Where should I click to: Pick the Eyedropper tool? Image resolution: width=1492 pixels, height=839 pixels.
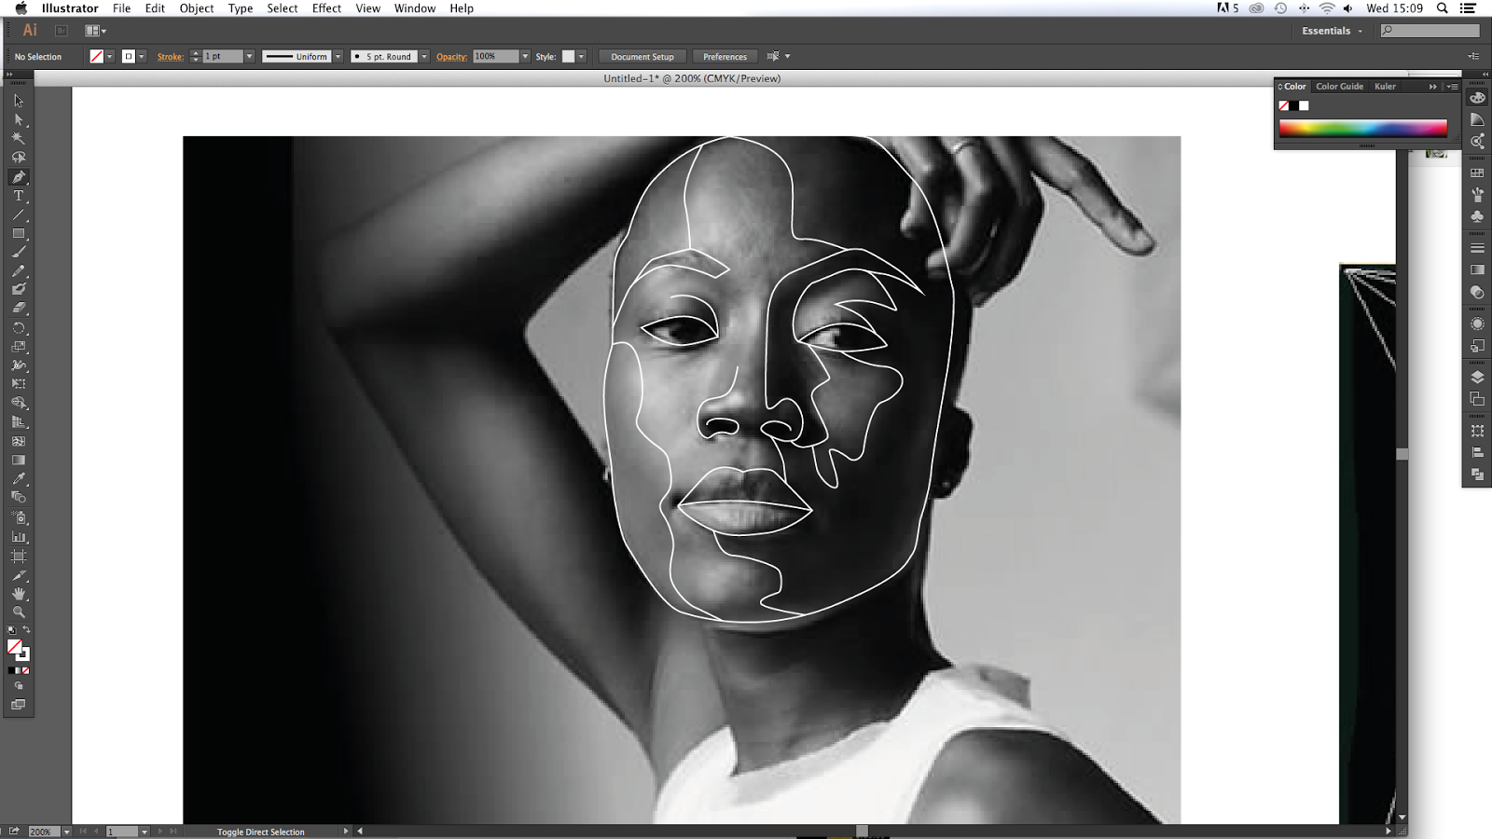(x=19, y=479)
